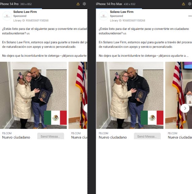Click iPhone 14 Pro device title
This screenshot has height=194, width=192.
tap(9, 4)
